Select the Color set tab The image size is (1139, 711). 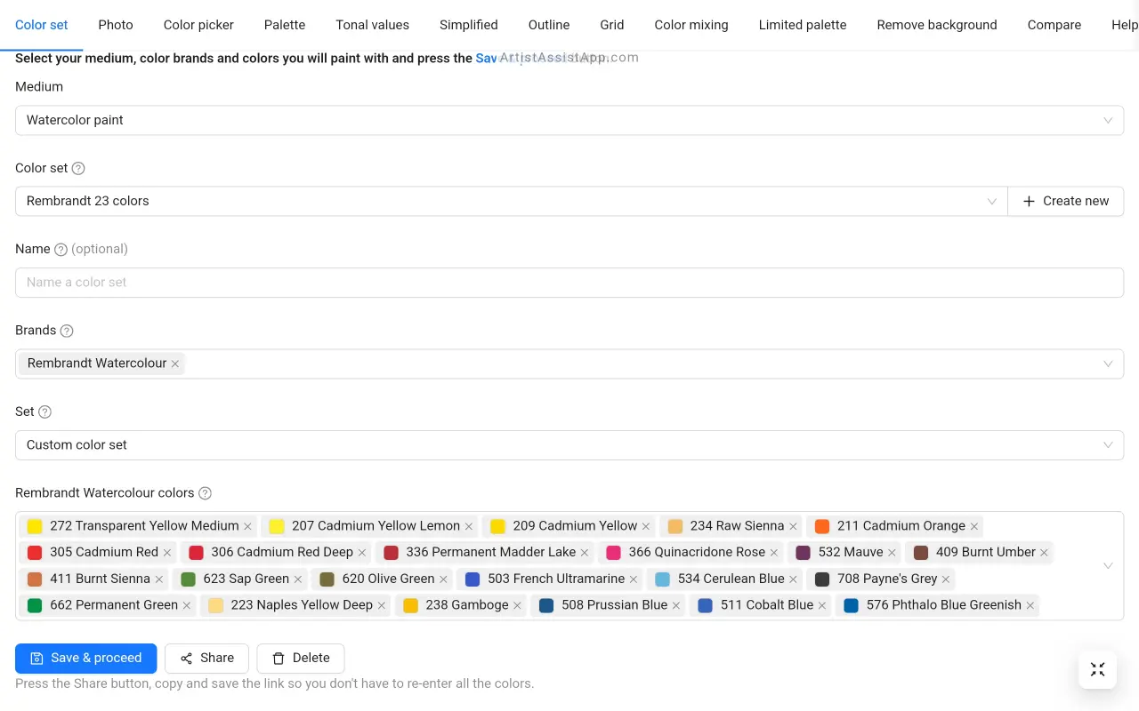pyautogui.click(x=42, y=25)
